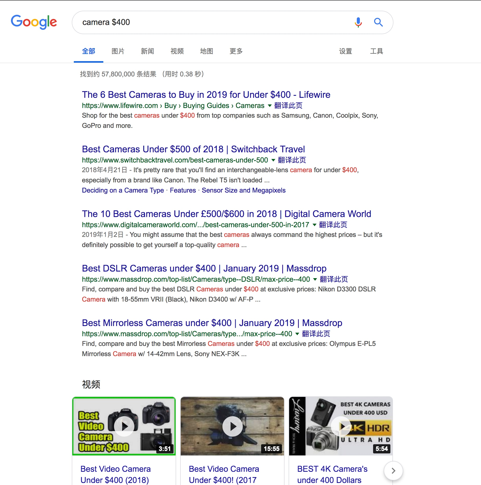Click 翻译此页 for Lifewire result

point(288,106)
